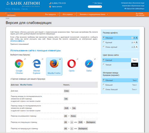This screenshot has width=149, height=133.
Task: Open the Для людей section
Action: (x=11, y=13)
